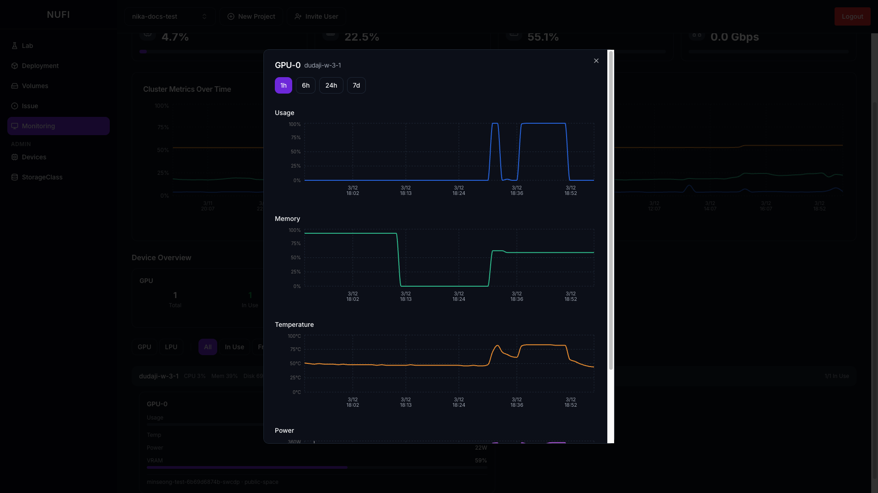Switch the time range to 6h
The height and width of the screenshot is (493, 878).
(x=305, y=85)
